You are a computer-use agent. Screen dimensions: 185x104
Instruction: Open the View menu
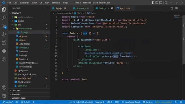pyautogui.click(x=34, y=3)
